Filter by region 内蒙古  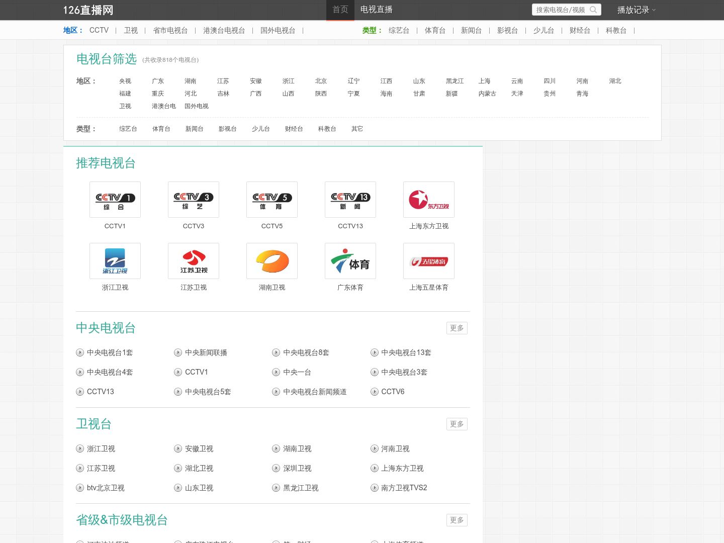(487, 94)
